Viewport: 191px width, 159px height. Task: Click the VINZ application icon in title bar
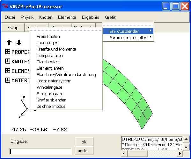click(5, 6)
